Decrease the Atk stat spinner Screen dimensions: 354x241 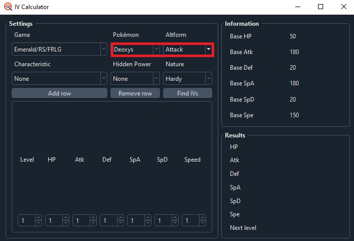(93, 223)
